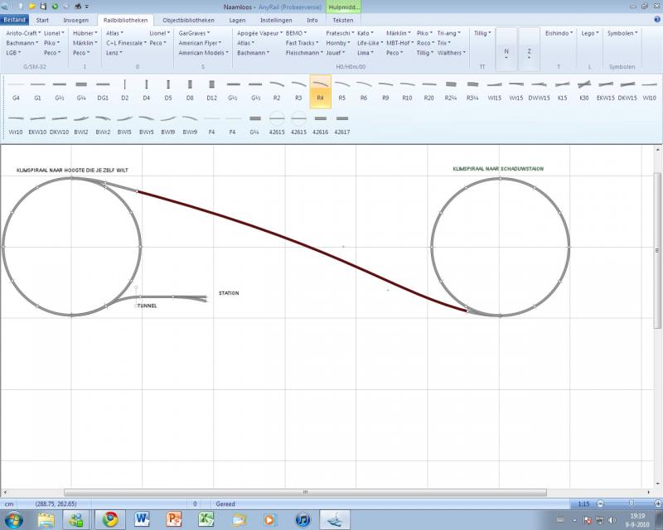
Task: Select the R20 curved track piece
Action: [428, 89]
